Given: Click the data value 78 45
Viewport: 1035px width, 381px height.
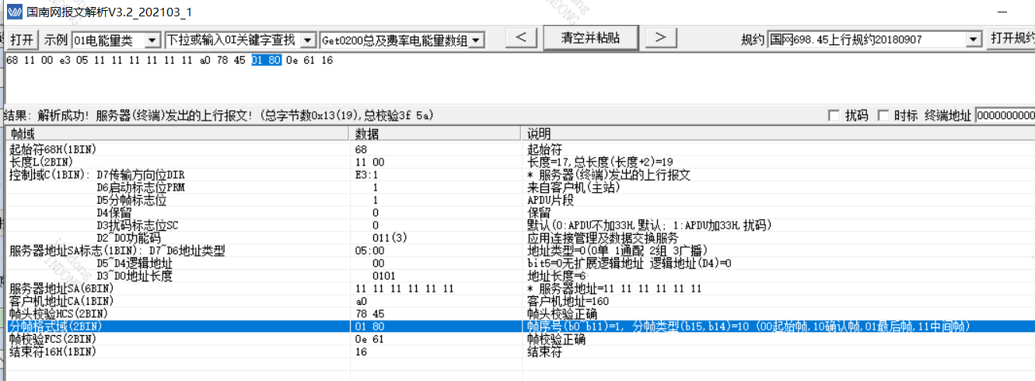Looking at the screenshot, I should [369, 313].
